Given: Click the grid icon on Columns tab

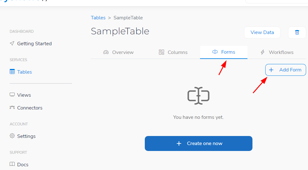Looking at the screenshot, I should (x=161, y=52).
